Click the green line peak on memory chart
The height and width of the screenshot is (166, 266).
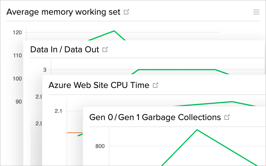click(114, 31)
